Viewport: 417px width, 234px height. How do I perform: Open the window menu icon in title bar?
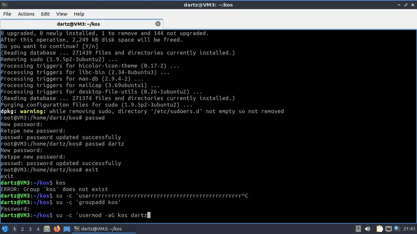tap(4, 5)
